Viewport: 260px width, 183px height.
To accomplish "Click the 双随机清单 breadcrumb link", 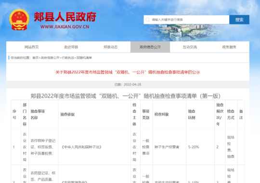I will [84, 58].
